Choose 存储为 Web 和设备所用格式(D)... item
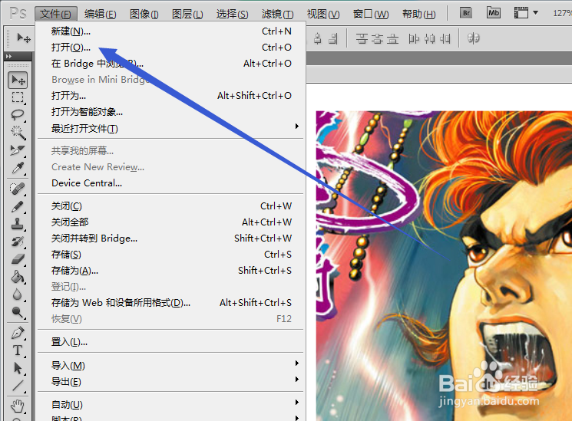 pos(170,303)
